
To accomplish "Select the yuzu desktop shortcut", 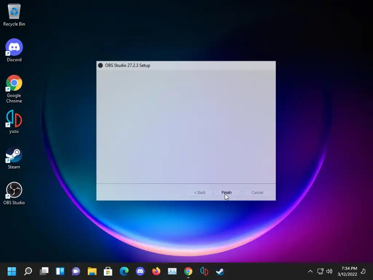I will [x=14, y=122].
